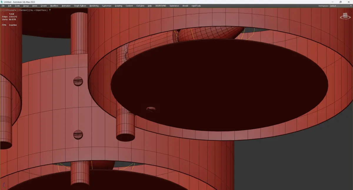Click the FPS Inactive statistic text
This screenshot has height=190, width=353.
coord(9,25)
